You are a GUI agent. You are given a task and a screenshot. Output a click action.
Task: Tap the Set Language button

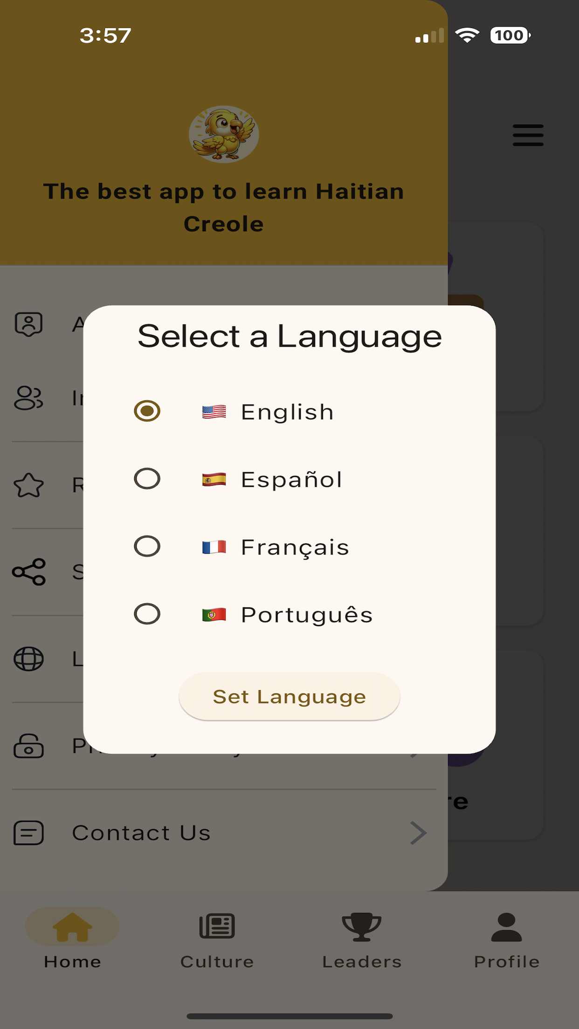pos(289,696)
